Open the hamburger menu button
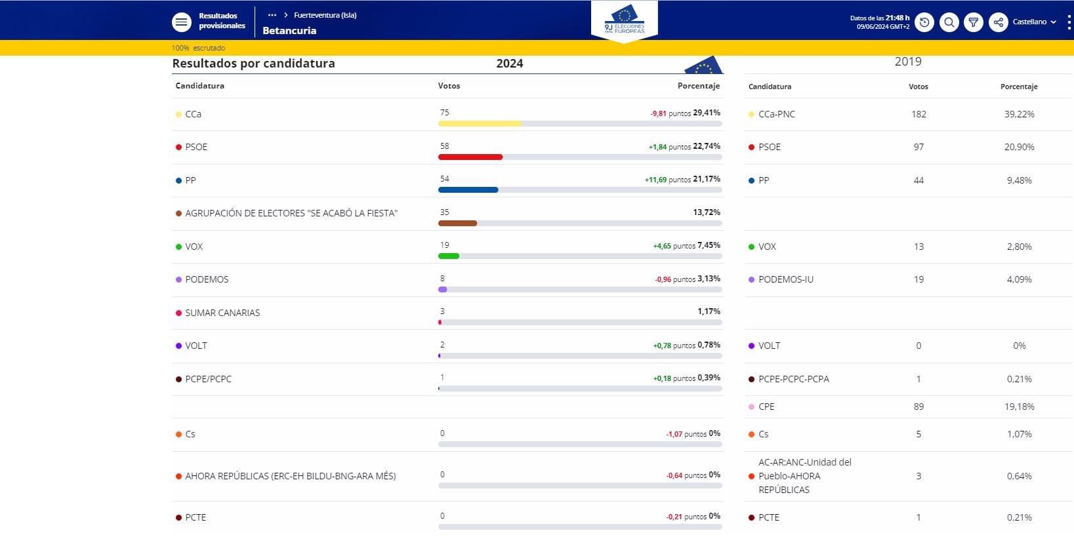Screen dimensions: 1074x537 tap(182, 22)
